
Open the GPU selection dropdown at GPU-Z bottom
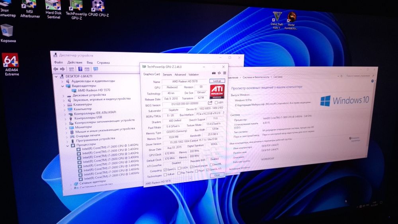tap(190, 178)
